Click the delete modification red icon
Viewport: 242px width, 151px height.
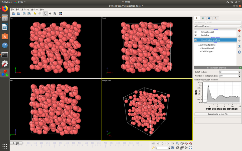(239, 31)
